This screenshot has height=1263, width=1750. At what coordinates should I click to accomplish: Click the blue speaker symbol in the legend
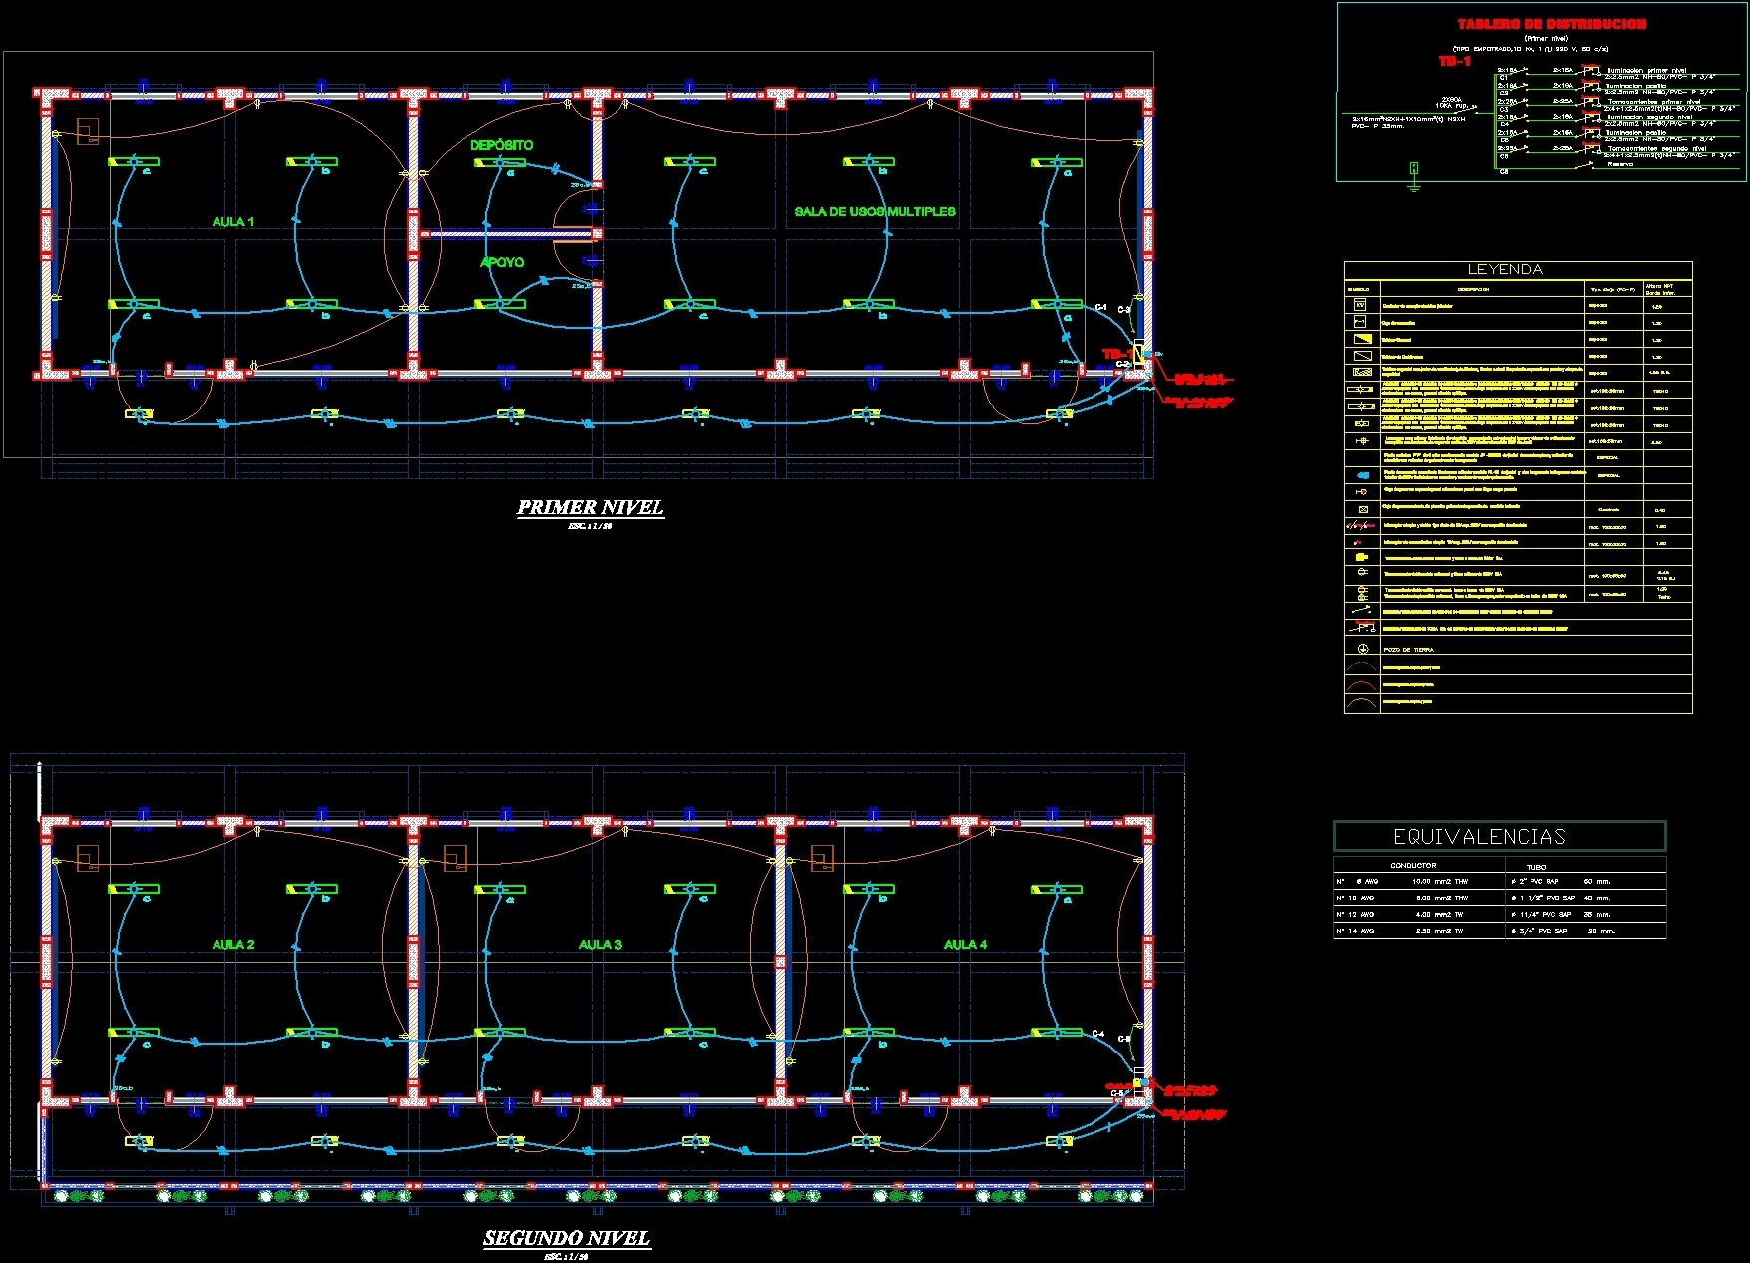(x=1364, y=474)
